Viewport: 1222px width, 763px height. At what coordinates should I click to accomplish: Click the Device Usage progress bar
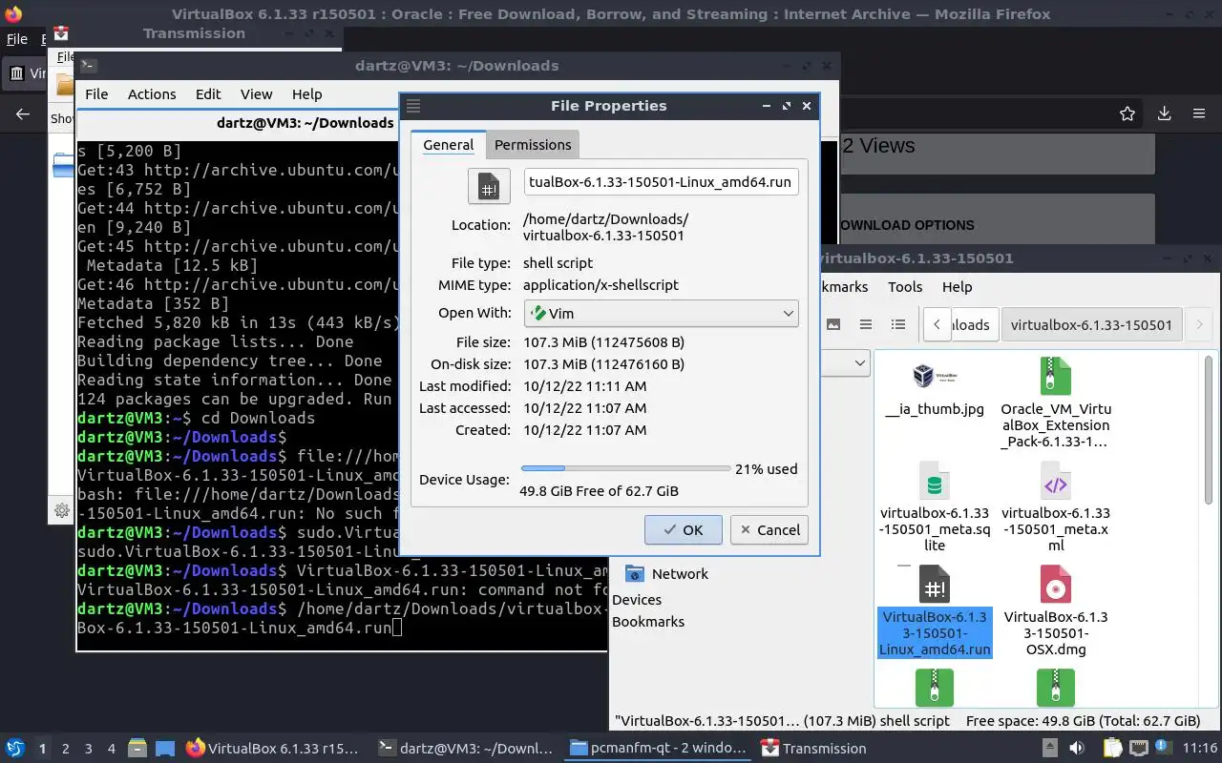tap(625, 468)
